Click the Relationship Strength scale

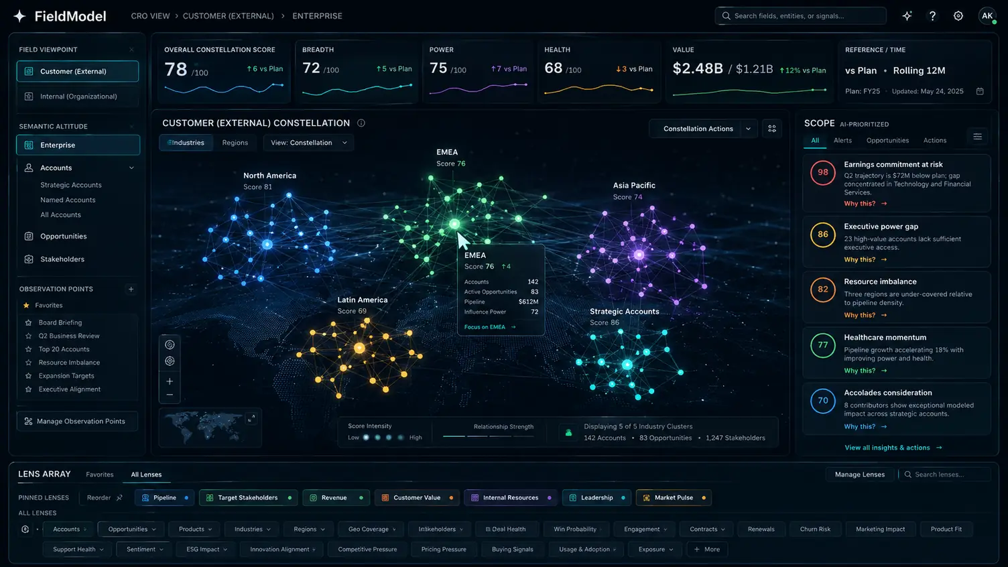tap(489, 436)
